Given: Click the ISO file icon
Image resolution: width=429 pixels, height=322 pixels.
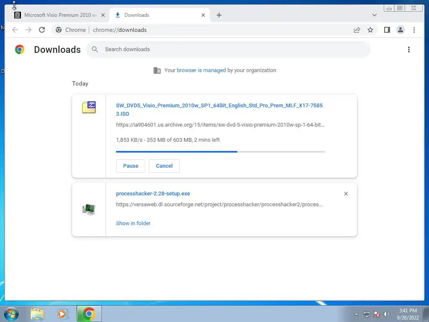Looking at the screenshot, I should tap(89, 107).
